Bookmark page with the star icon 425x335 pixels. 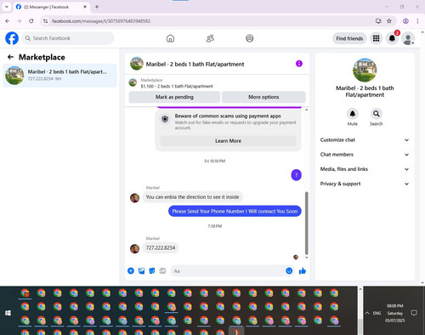(389, 21)
